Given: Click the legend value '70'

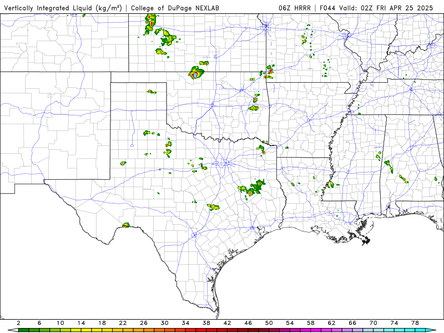Looking at the screenshot, I should 373,323.
